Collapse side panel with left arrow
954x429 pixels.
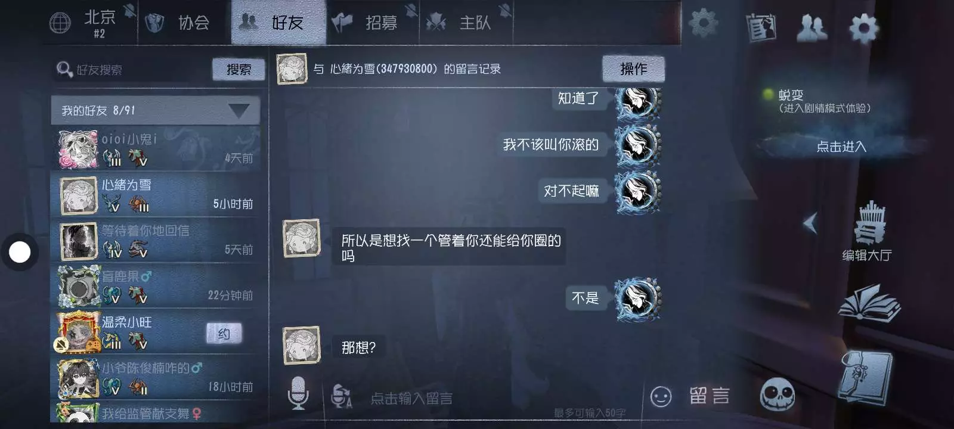coord(810,223)
